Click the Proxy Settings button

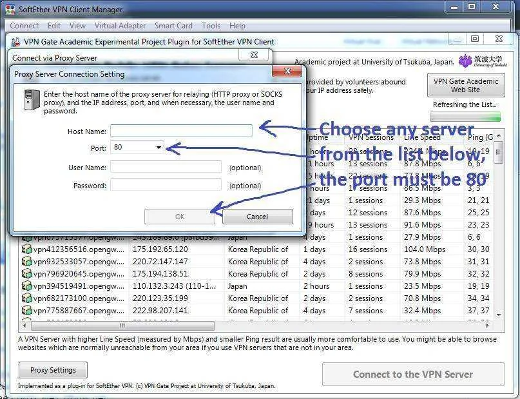(x=53, y=370)
